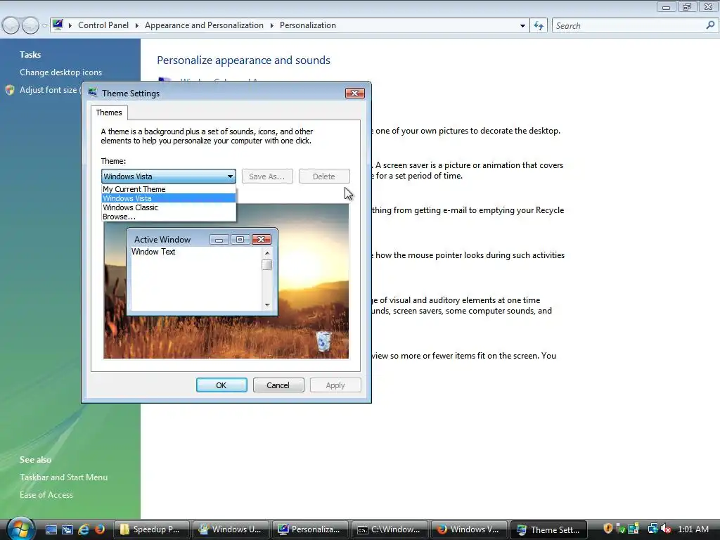Switch to Personaliza... taskbar button
Viewport: 720px width, 540px height.
click(x=310, y=529)
